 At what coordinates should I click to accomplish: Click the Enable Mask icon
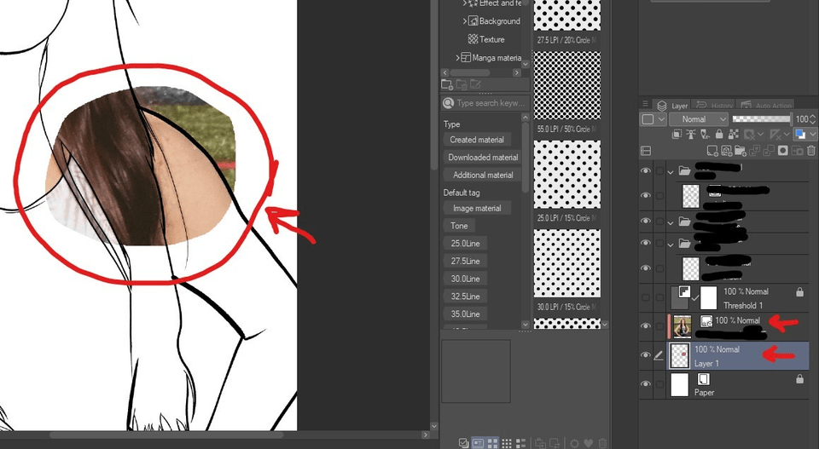pos(750,135)
